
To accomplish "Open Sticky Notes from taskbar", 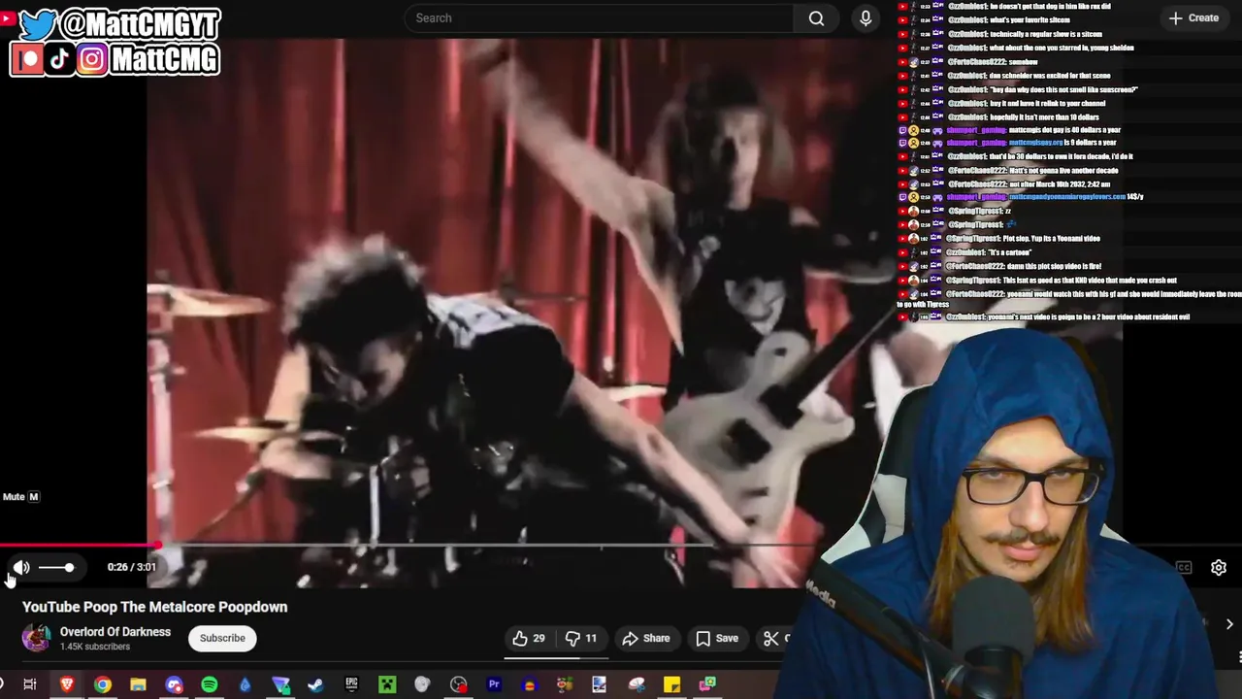I will pos(671,684).
